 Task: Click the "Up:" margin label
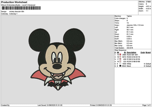point(116,32)
